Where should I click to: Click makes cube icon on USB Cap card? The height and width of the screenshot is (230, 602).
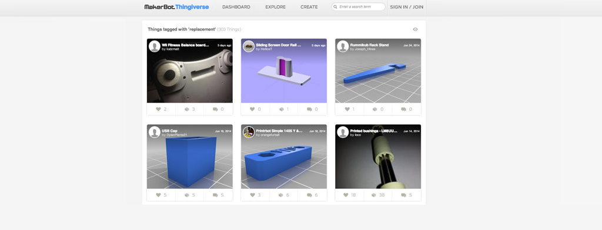(x=187, y=195)
